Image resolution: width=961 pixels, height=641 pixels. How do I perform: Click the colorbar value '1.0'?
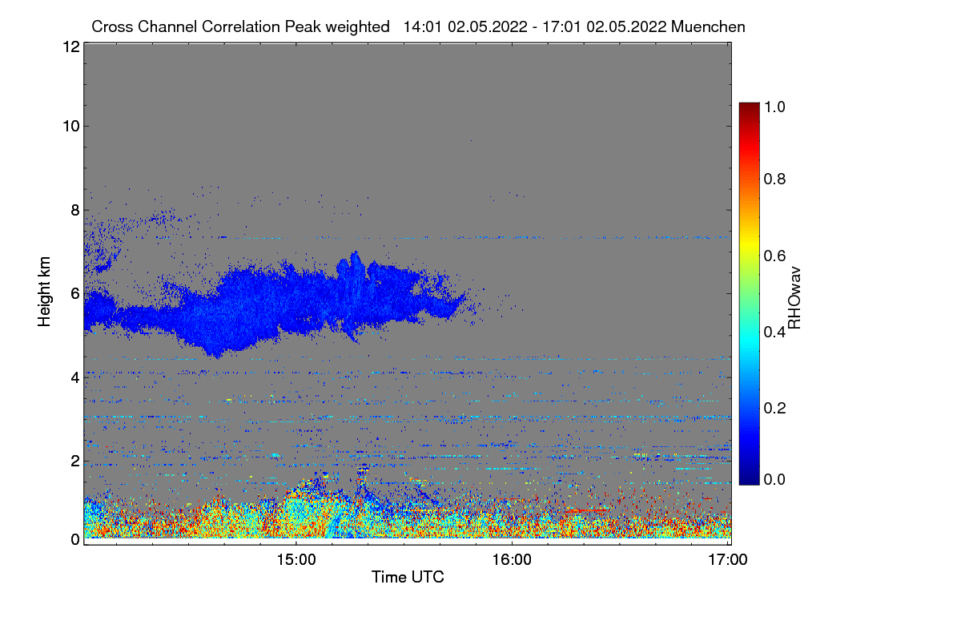click(774, 106)
